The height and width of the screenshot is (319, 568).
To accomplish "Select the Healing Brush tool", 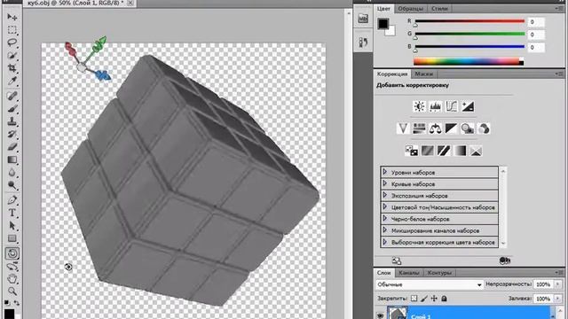I will click(x=12, y=96).
